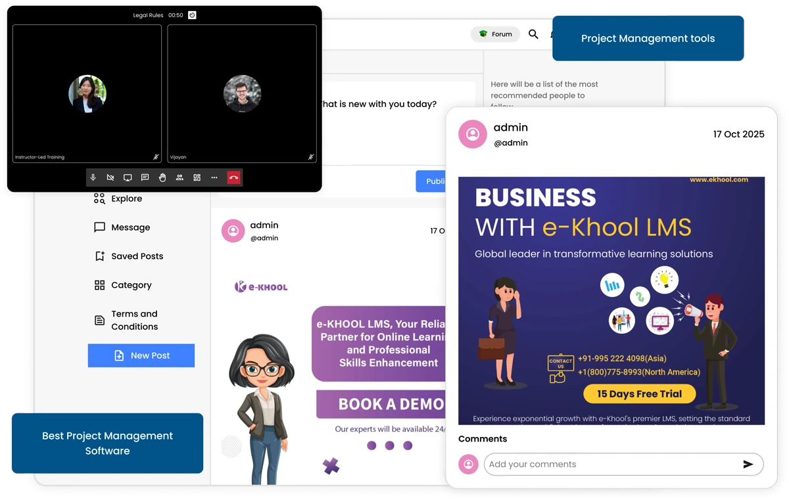The height and width of the screenshot is (500, 789).
Task: Raise your hand in the video call
Action: pyautogui.click(x=162, y=178)
